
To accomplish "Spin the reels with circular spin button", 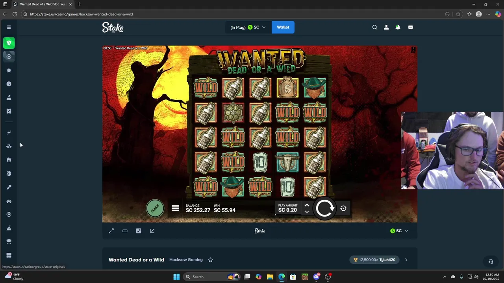I will pos(325,208).
